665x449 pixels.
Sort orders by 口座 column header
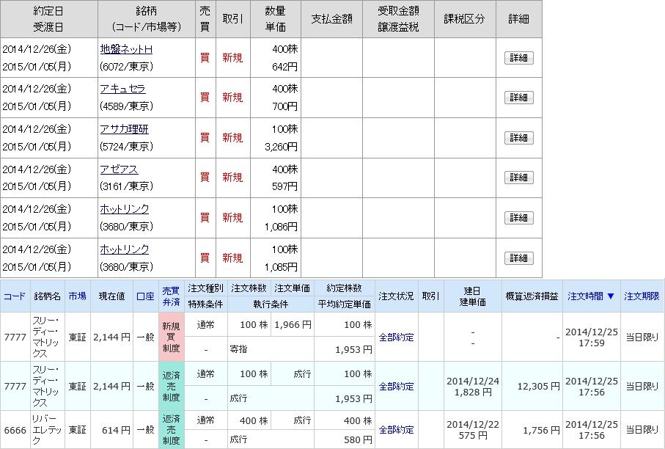pos(145,296)
